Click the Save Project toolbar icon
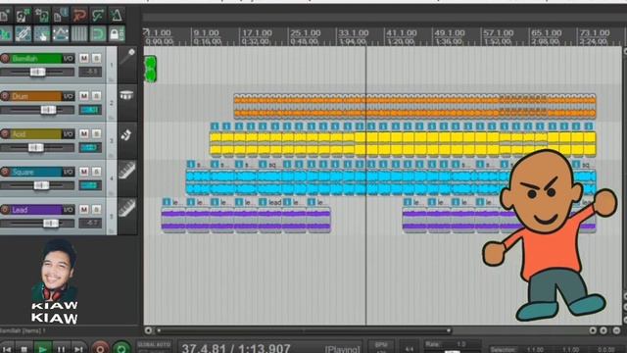 point(41,16)
